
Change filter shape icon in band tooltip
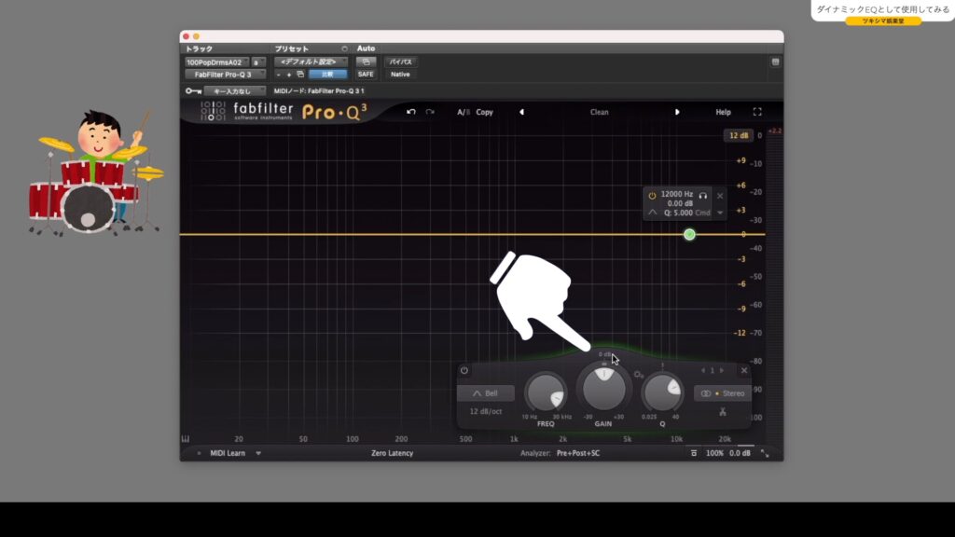click(x=652, y=213)
